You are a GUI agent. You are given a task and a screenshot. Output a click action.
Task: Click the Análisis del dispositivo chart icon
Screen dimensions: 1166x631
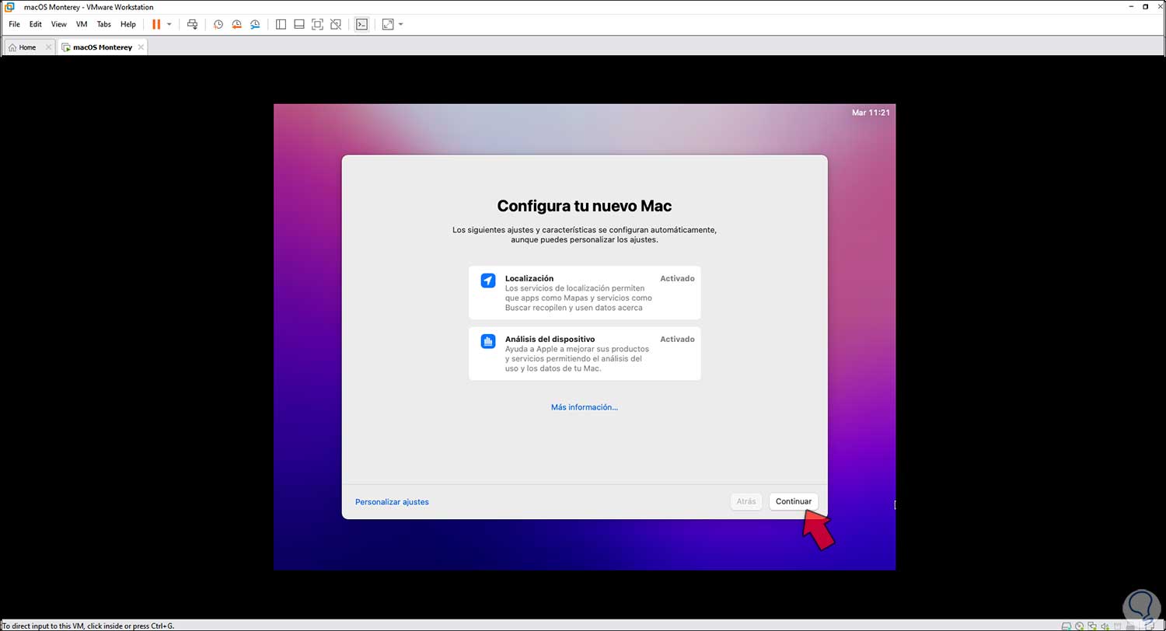pos(488,341)
